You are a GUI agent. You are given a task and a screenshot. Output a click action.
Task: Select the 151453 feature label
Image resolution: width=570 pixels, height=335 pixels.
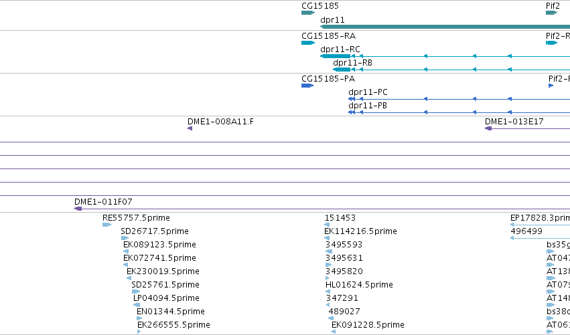340,218
